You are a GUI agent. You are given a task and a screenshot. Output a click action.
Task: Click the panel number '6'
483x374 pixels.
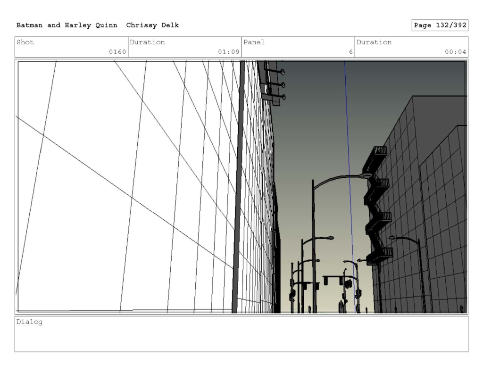[x=350, y=52]
